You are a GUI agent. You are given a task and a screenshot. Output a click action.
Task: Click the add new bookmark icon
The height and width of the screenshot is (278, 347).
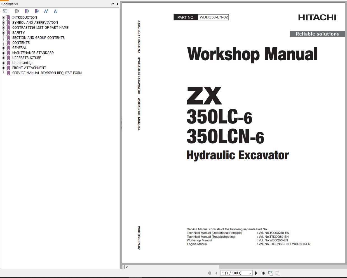click(x=27, y=11)
